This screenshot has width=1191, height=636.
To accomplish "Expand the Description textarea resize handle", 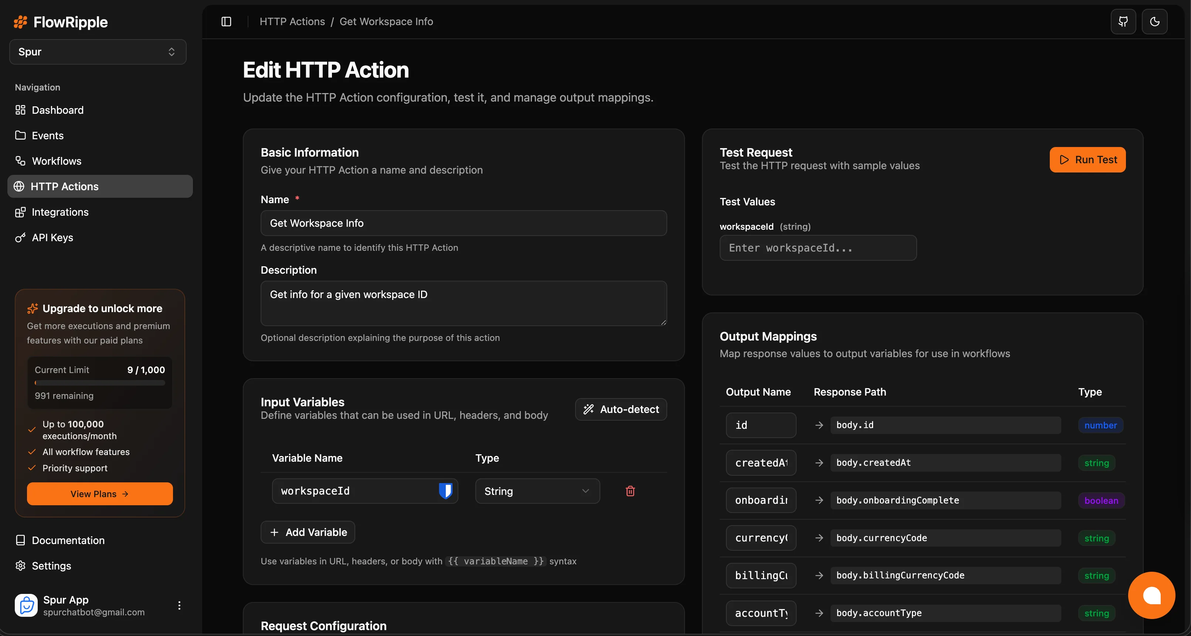I will pyautogui.click(x=664, y=322).
